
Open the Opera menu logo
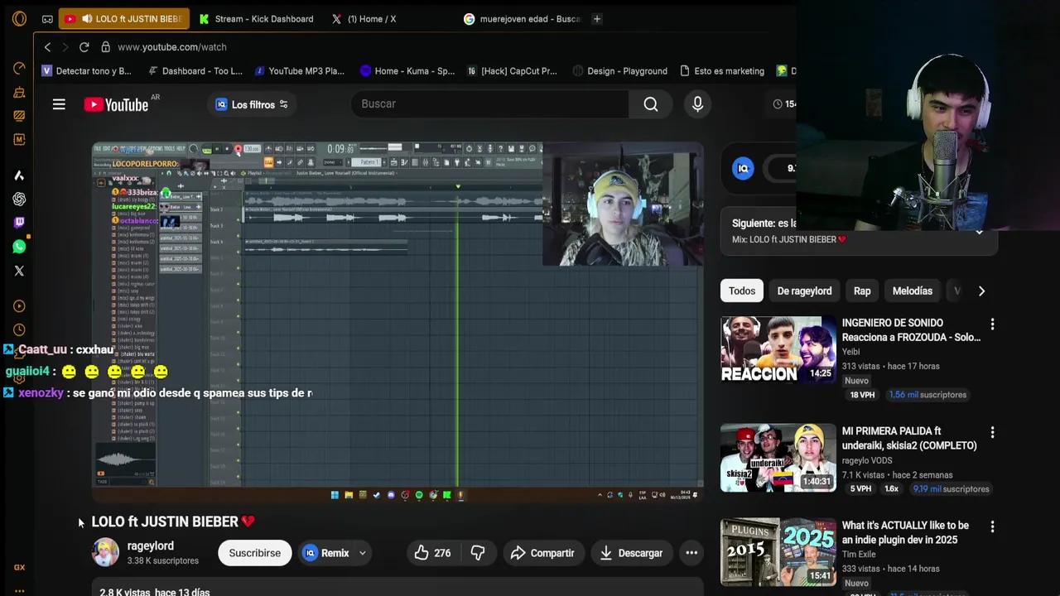(19, 18)
